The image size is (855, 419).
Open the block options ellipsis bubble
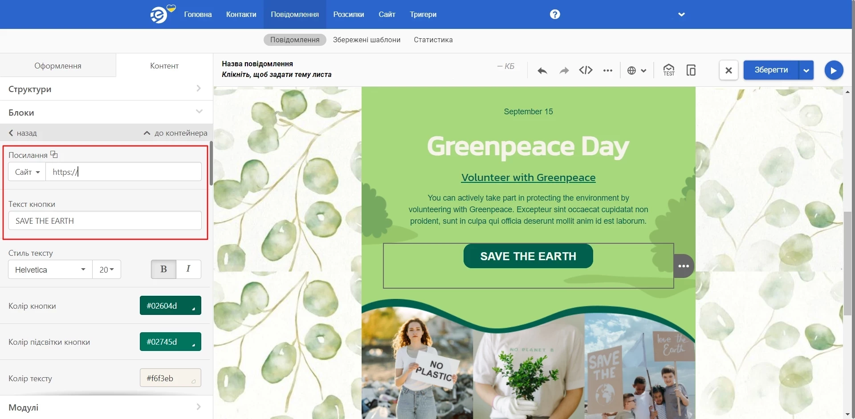coord(684,266)
